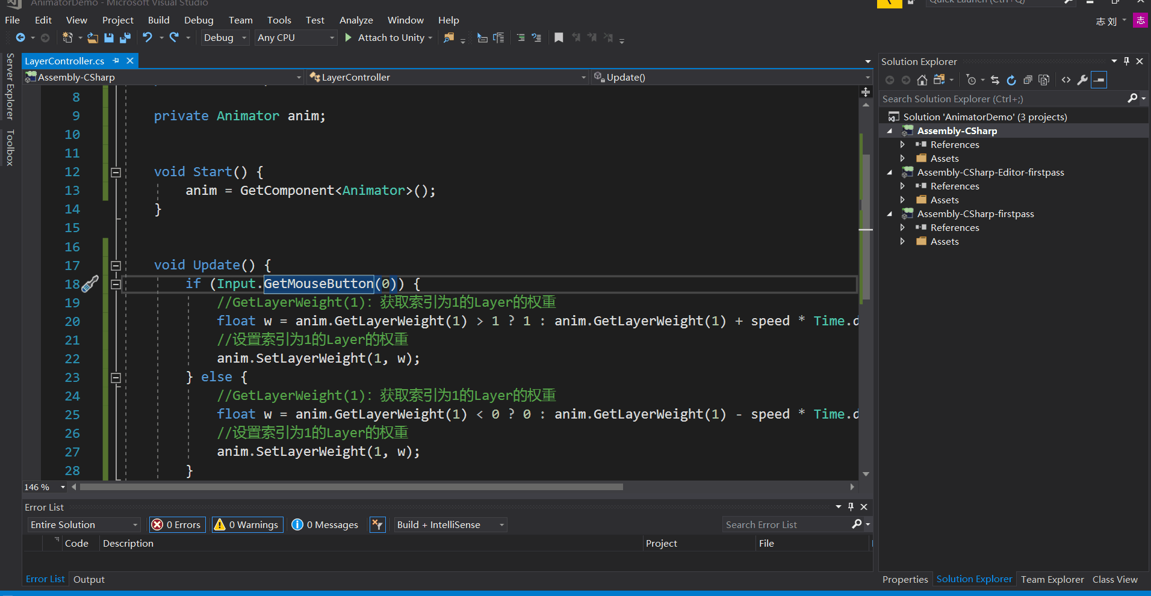Viewport: 1151px width, 596px height.
Task: Toggle the 0 Messages filter
Action: [325, 525]
